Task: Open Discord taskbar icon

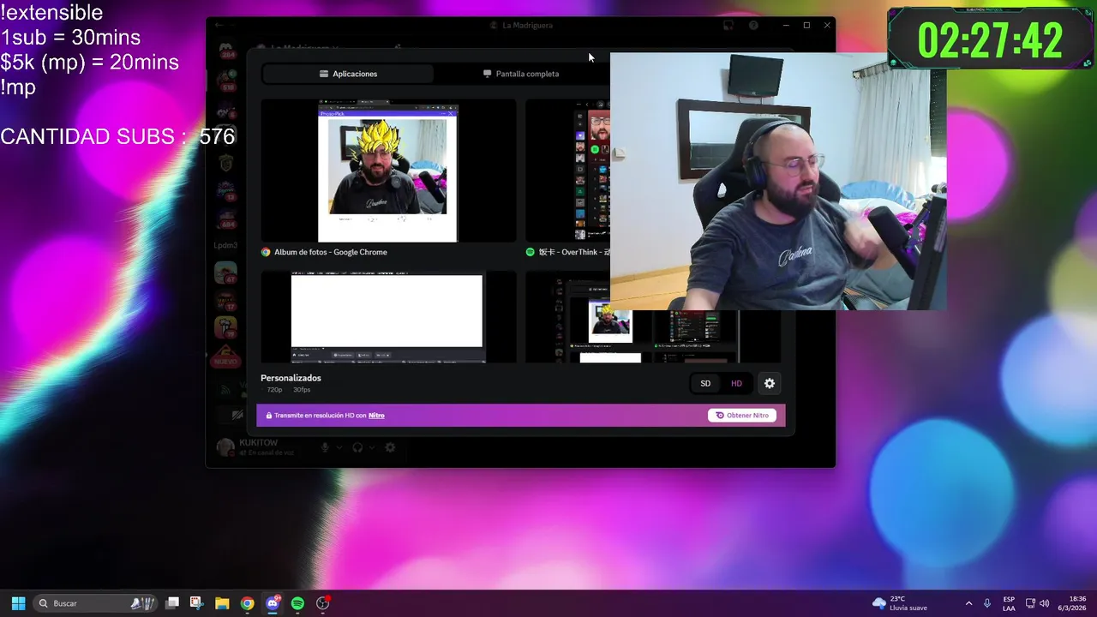Action: pos(273,603)
